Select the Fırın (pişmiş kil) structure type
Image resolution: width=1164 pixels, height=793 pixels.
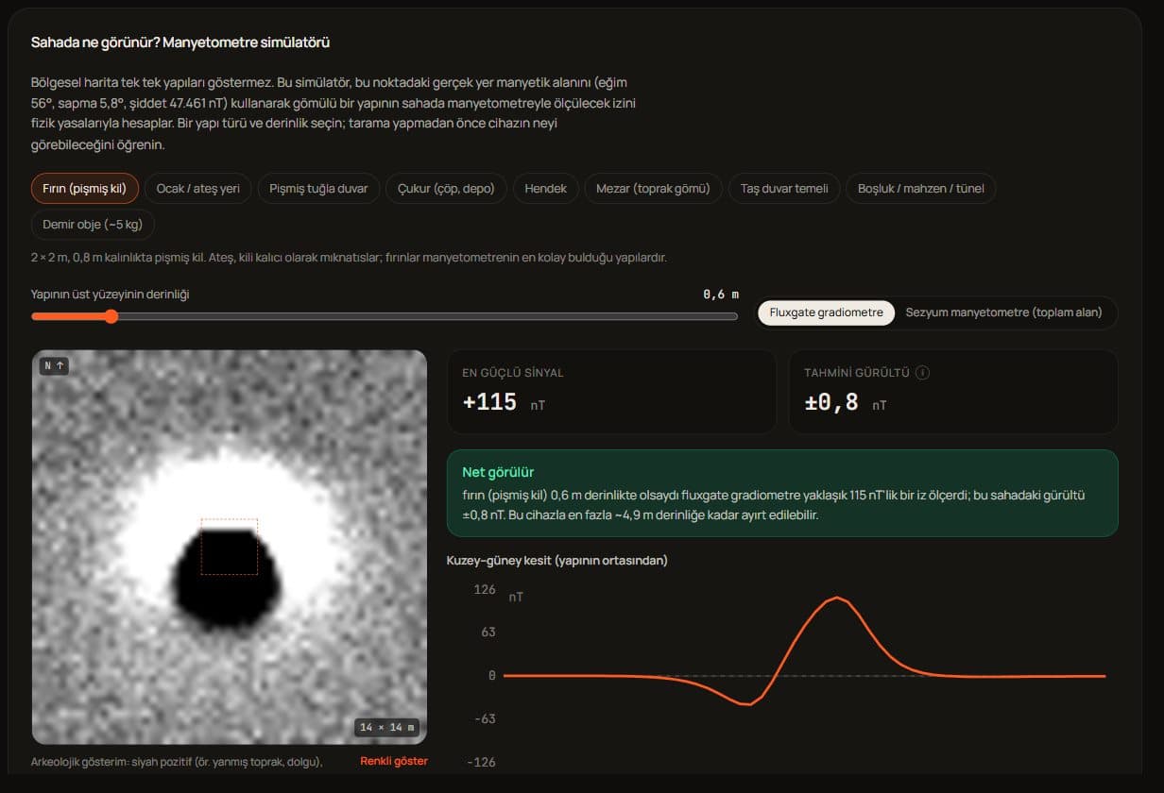pos(85,188)
